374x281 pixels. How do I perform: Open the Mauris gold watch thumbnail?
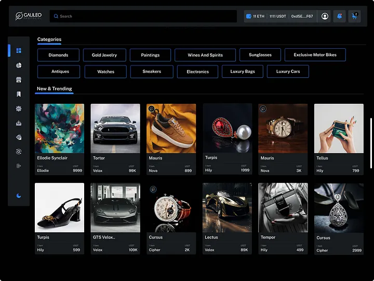point(283,128)
